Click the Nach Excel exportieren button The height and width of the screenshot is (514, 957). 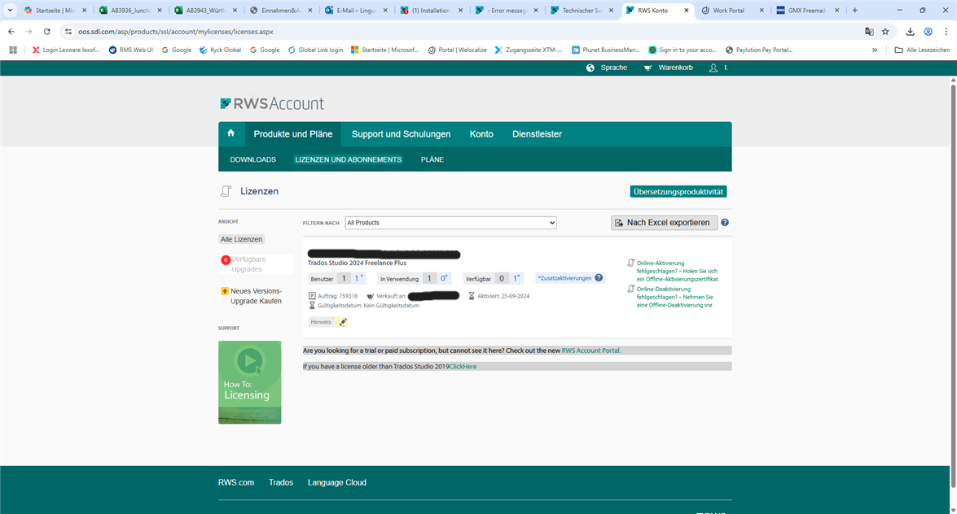pyautogui.click(x=664, y=222)
